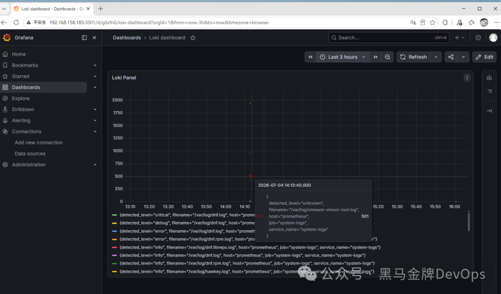
Task: Click the red data point at 500
Action: pyautogui.click(x=251, y=176)
